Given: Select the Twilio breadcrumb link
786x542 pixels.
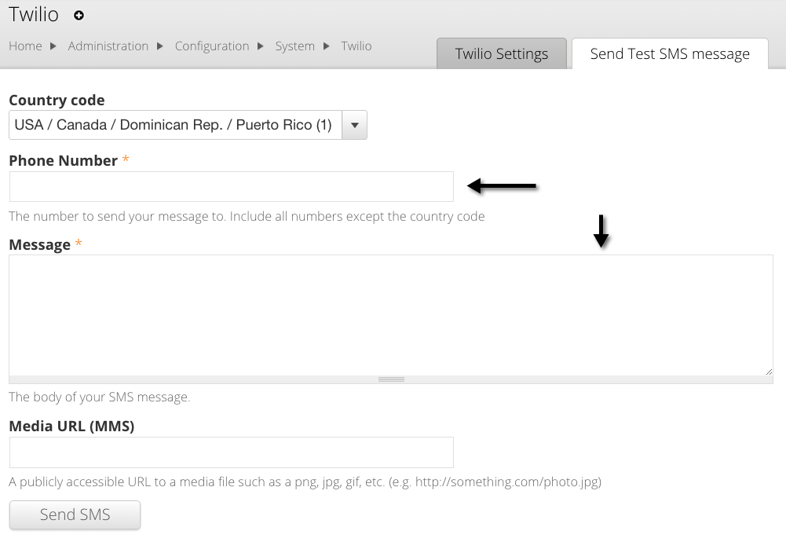Looking at the screenshot, I should 356,46.
